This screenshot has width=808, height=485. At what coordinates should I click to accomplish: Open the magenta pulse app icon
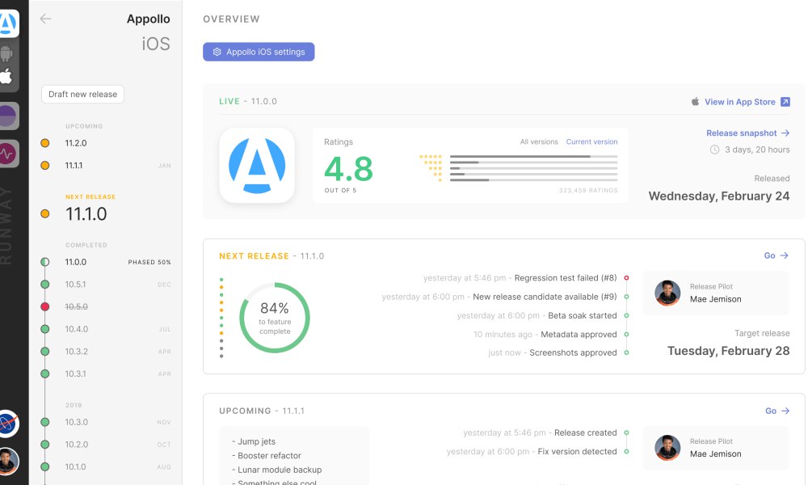point(8,154)
